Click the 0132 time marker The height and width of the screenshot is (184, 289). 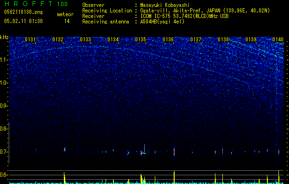tap(58, 40)
